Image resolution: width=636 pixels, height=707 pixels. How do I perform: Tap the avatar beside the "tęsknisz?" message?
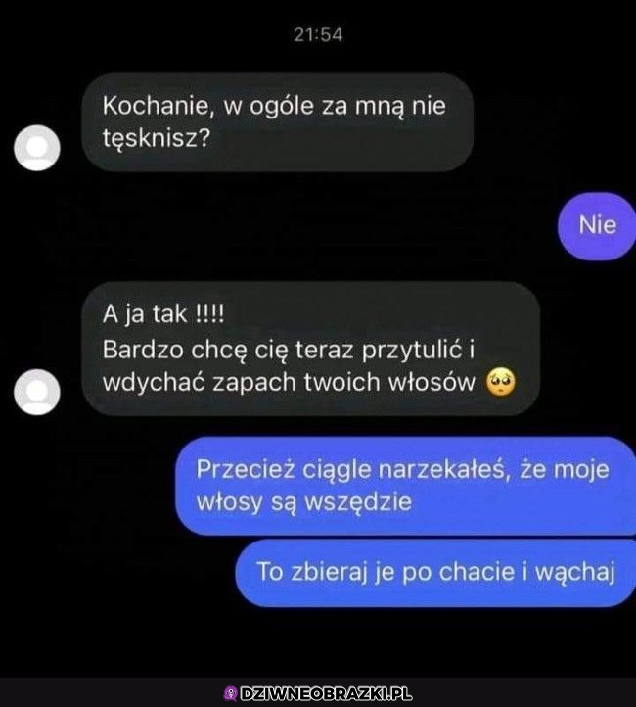click(x=37, y=148)
